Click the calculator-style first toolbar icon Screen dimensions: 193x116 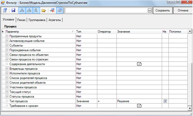(x=5, y=11)
